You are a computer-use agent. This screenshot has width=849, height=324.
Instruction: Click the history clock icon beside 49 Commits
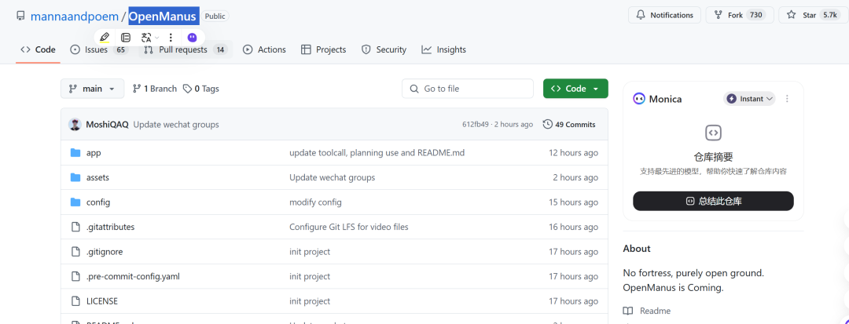547,124
